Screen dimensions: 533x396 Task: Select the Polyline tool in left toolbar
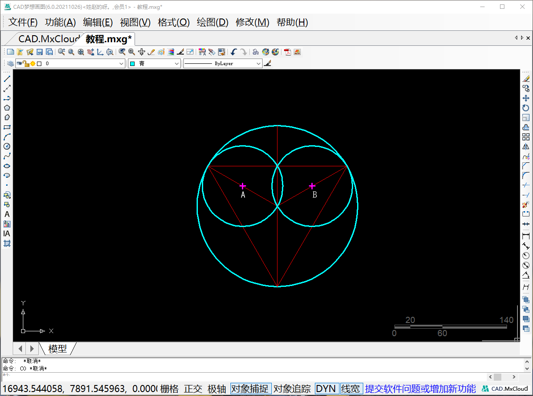tap(7, 98)
